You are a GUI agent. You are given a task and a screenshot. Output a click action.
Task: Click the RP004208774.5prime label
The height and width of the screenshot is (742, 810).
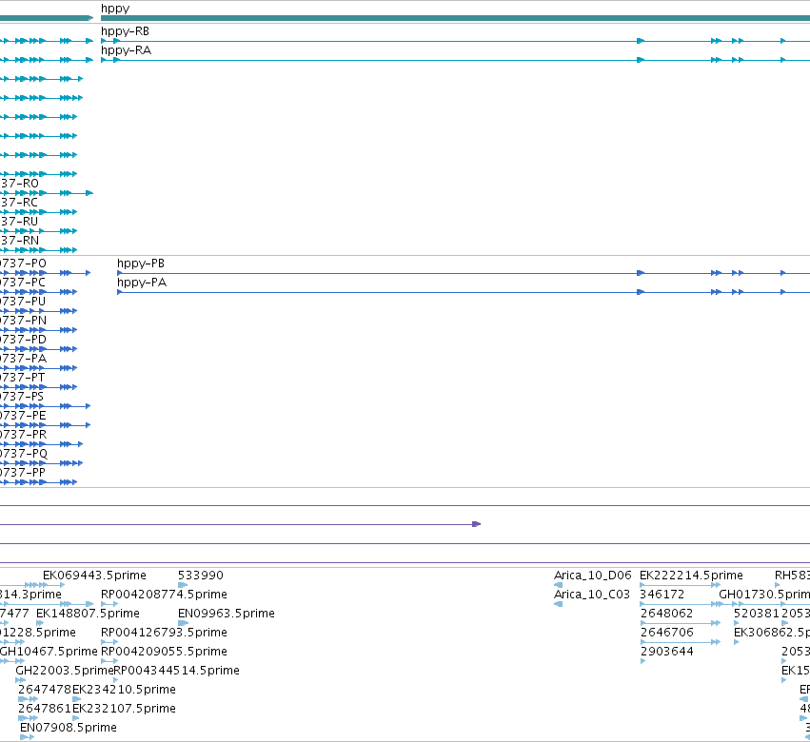164,595
